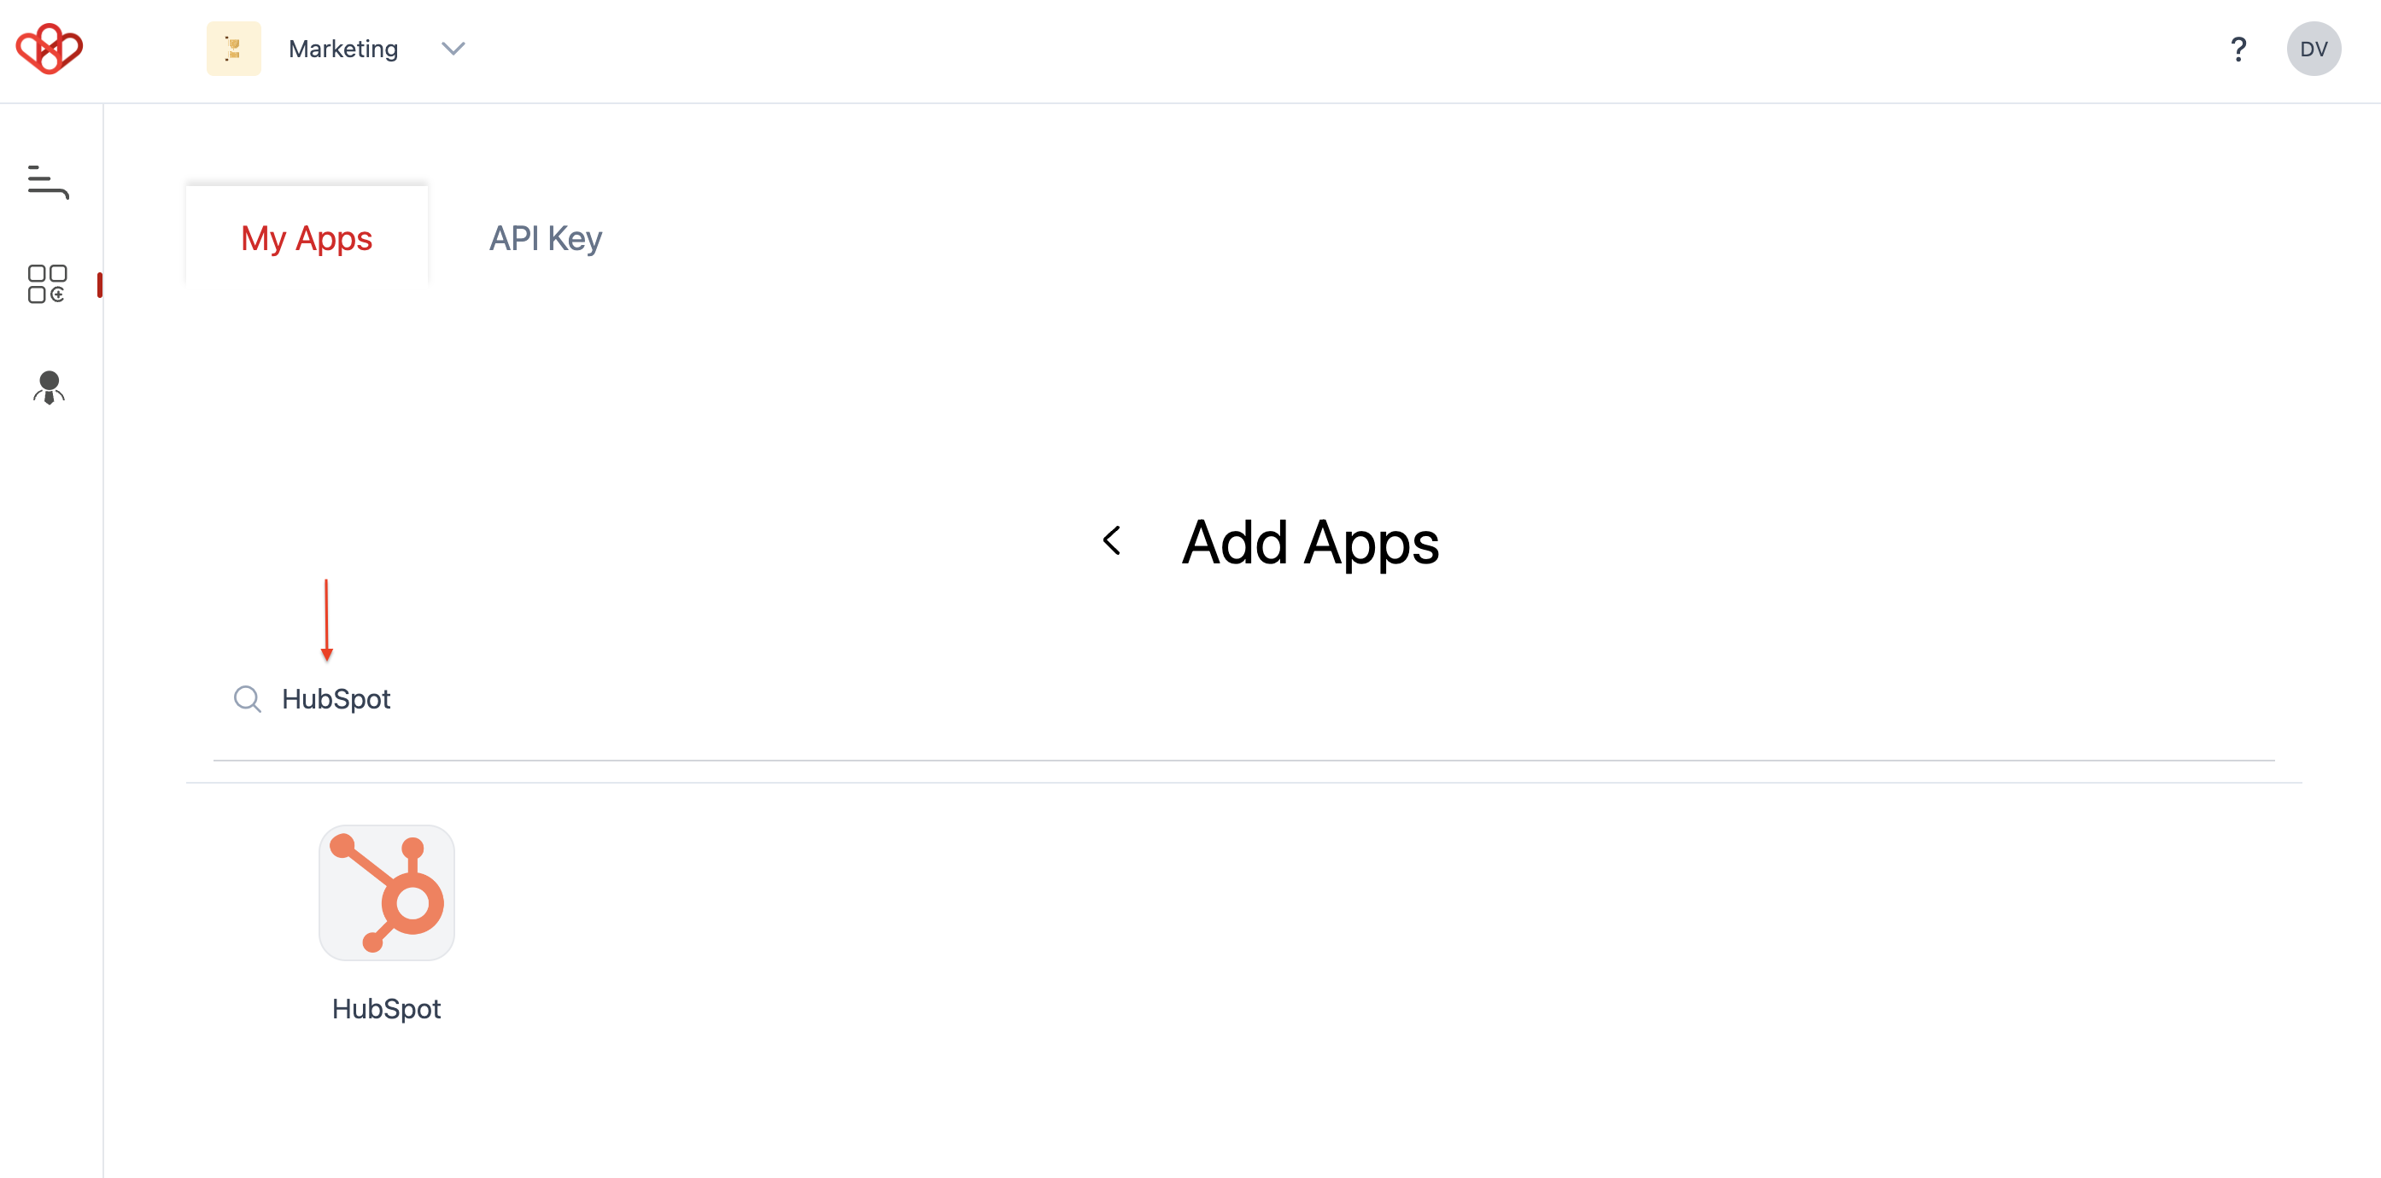Viewport: 2381px width, 1178px height.
Task: Click the hamburger menu icon
Action: tap(47, 182)
